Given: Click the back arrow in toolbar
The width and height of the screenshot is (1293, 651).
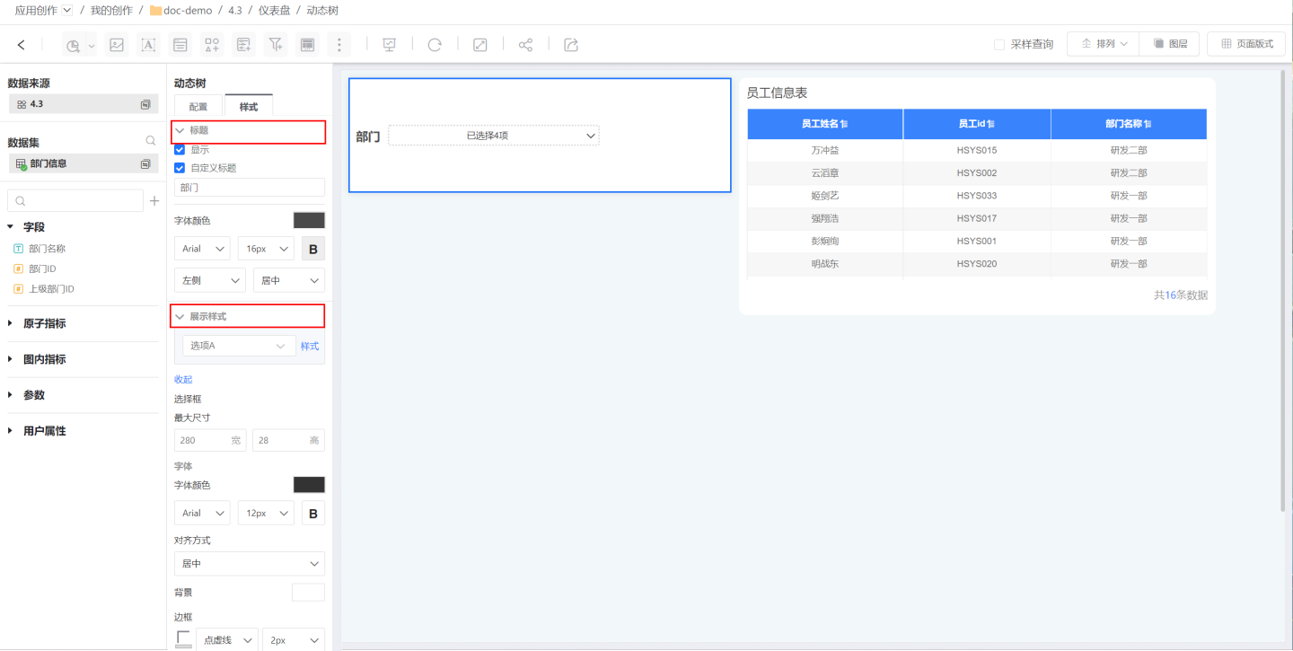Looking at the screenshot, I should tap(22, 45).
